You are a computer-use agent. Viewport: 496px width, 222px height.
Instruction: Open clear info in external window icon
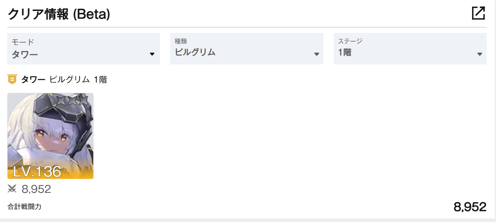coord(478,13)
